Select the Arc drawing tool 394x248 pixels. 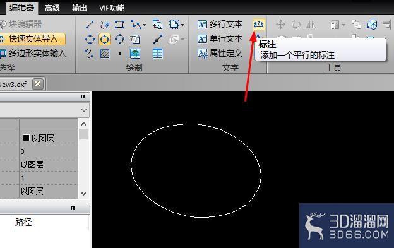click(119, 39)
